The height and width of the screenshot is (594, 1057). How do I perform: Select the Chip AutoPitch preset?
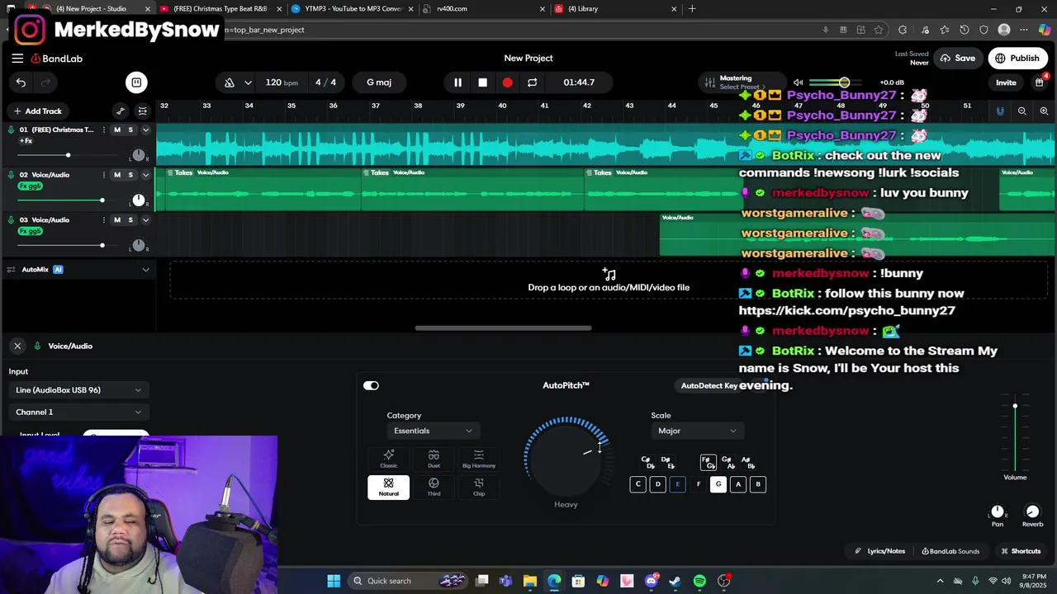click(x=479, y=488)
